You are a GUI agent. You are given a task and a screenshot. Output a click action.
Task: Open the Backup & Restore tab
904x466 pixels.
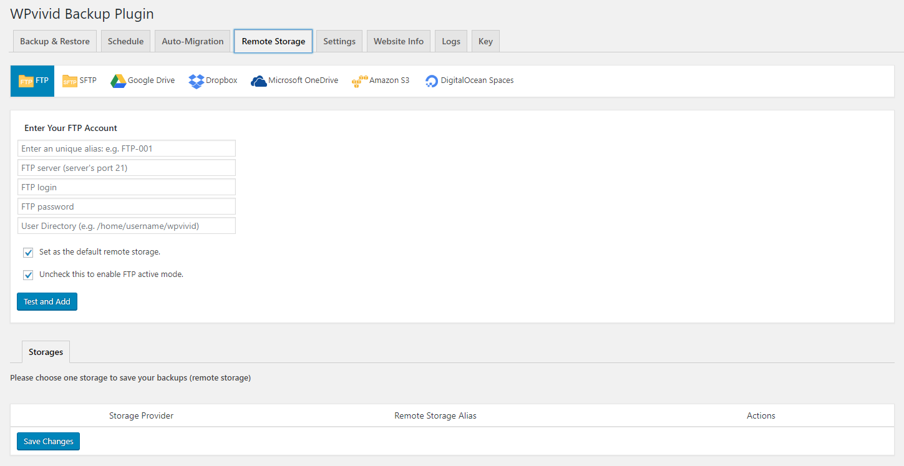click(x=55, y=41)
